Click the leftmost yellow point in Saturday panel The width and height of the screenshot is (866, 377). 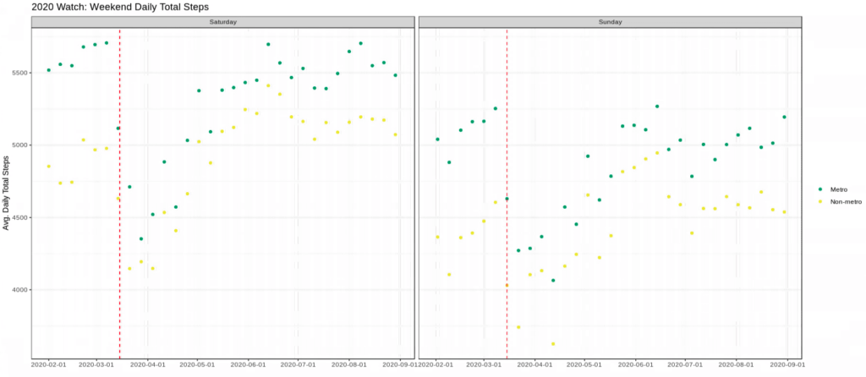48,166
